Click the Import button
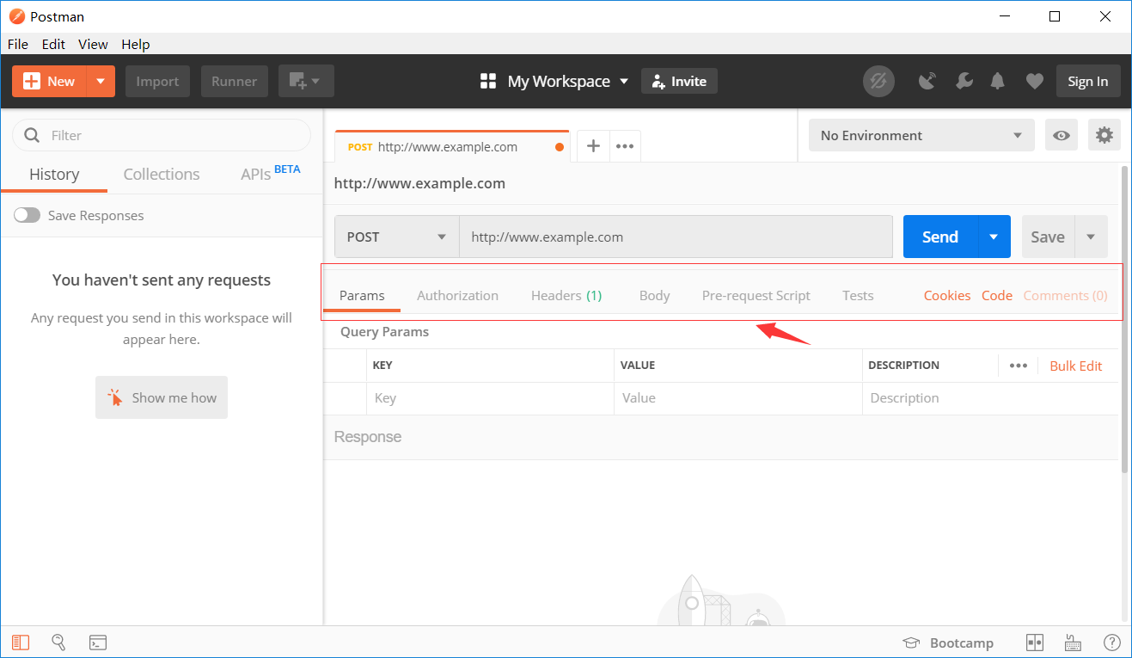This screenshot has height=658, width=1132. (x=157, y=81)
